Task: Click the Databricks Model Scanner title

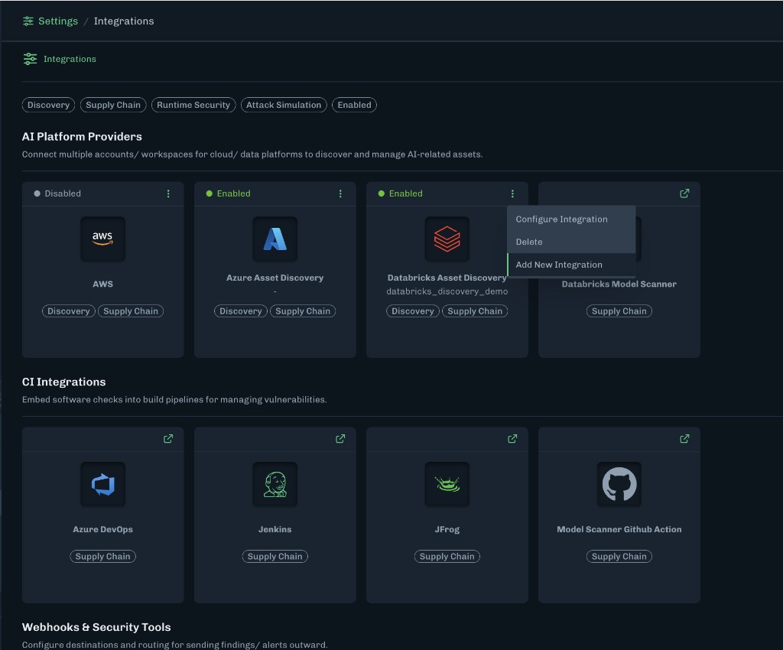Action: click(619, 284)
